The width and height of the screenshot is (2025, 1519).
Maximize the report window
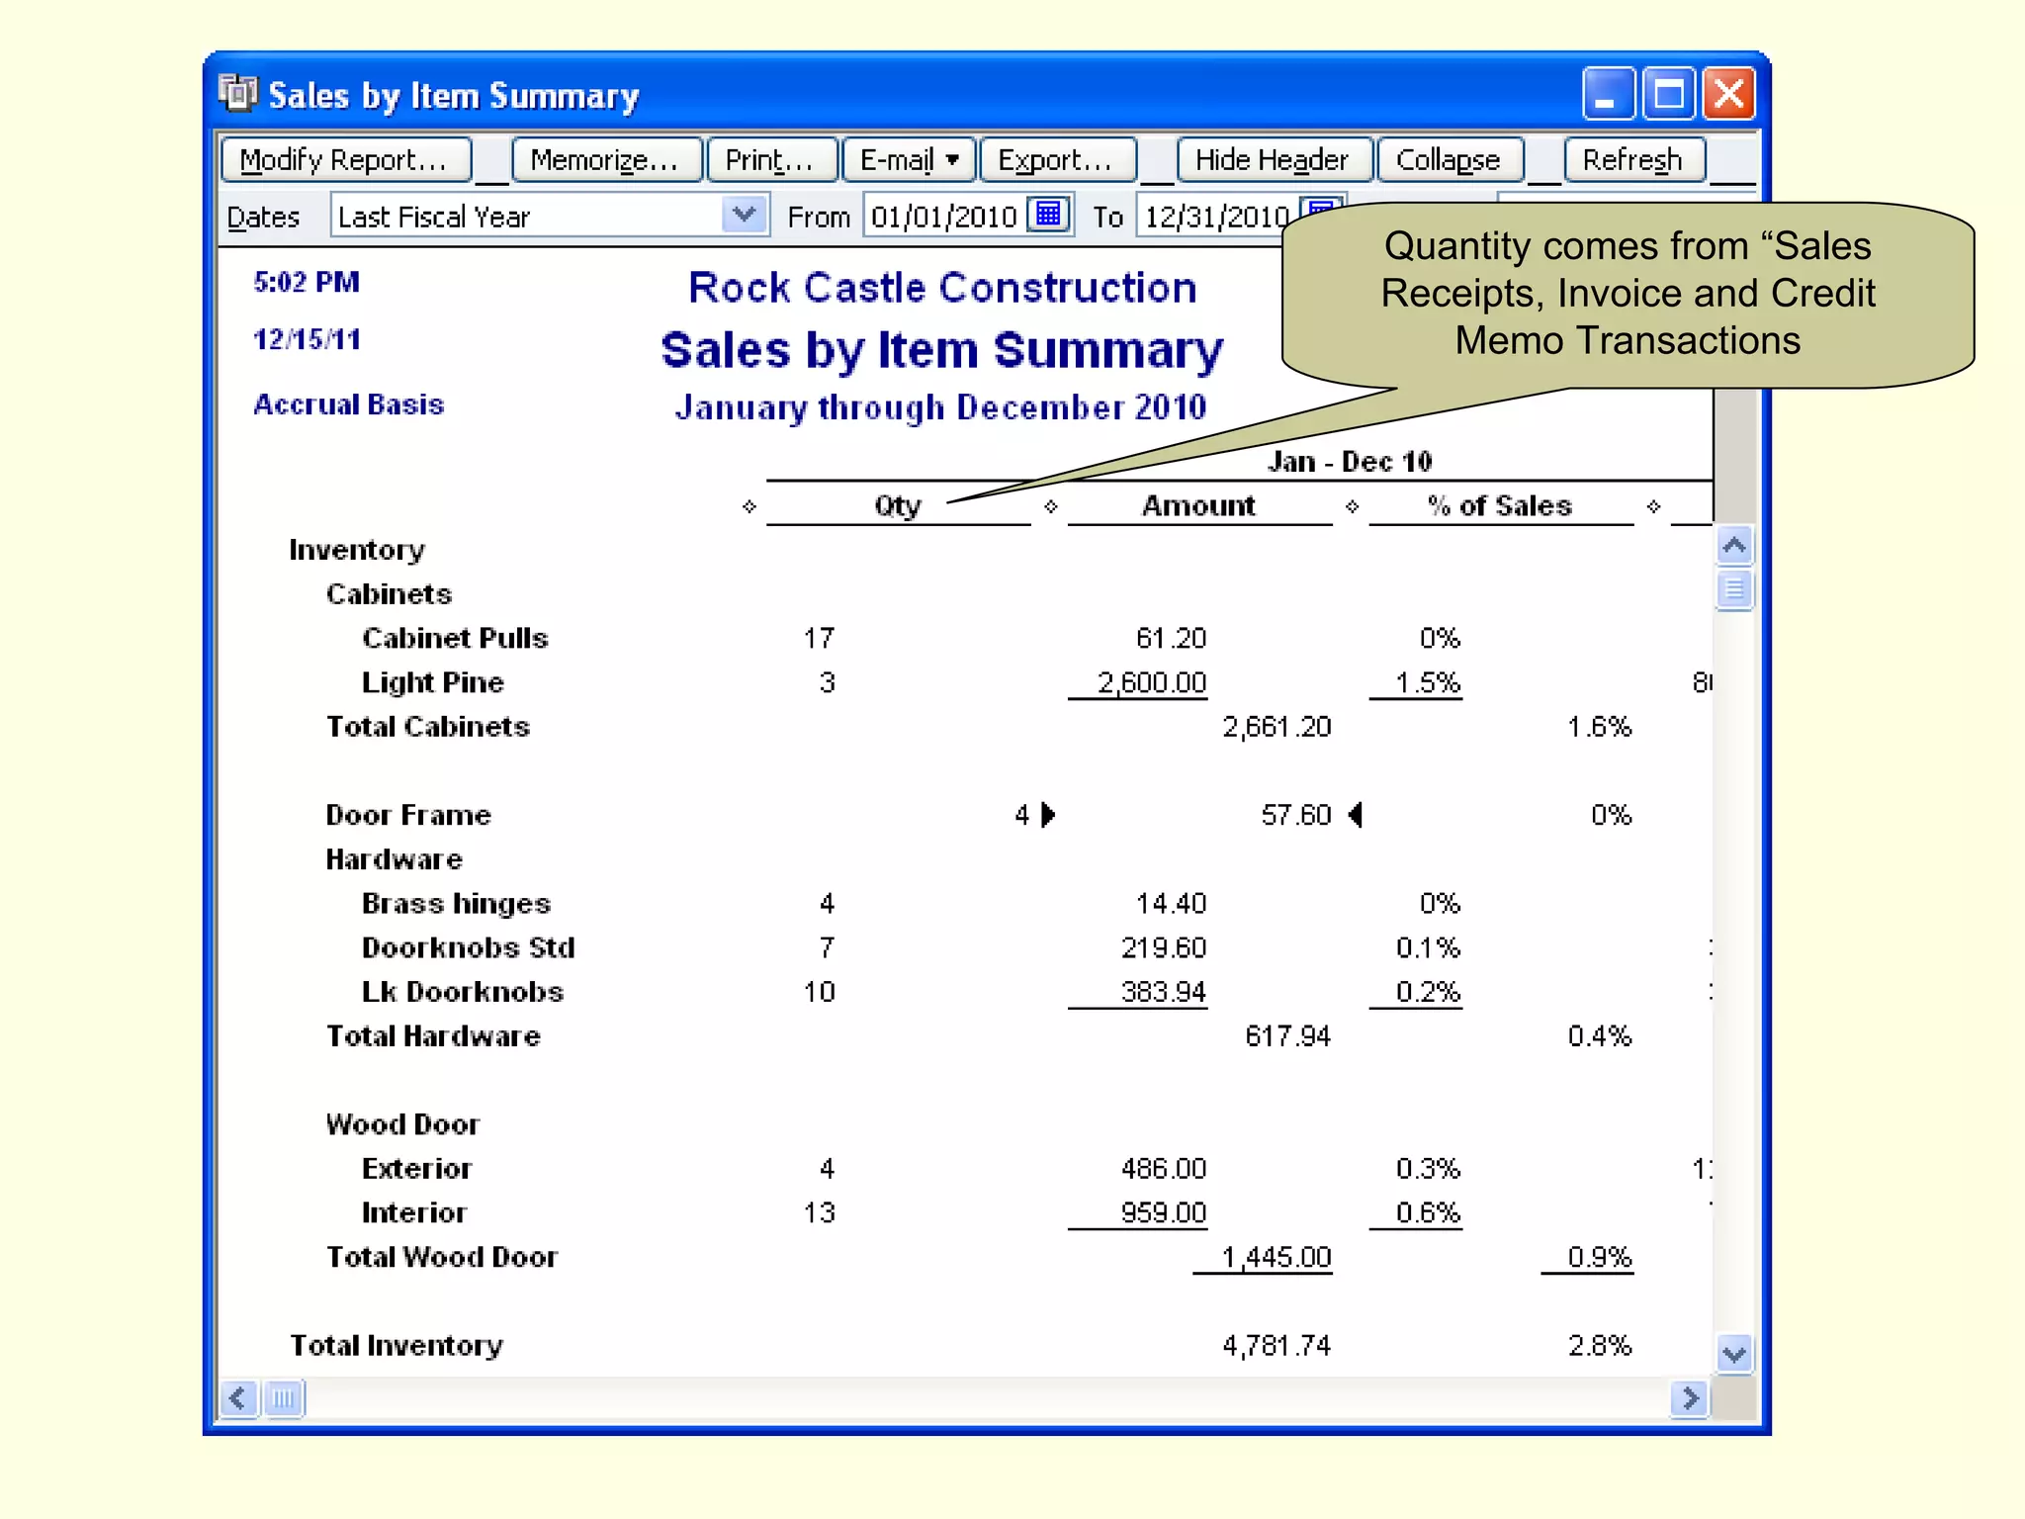click(x=1669, y=93)
